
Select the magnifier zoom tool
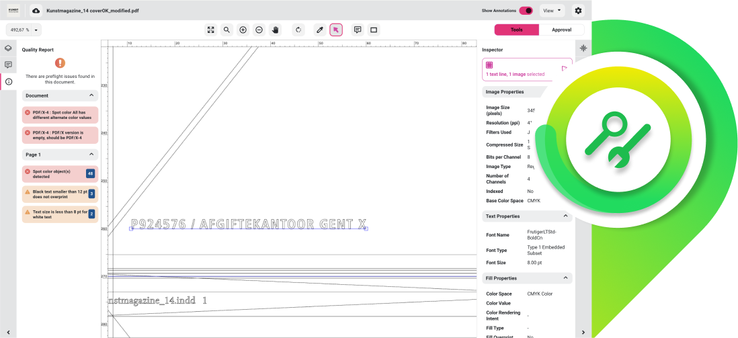(x=227, y=30)
